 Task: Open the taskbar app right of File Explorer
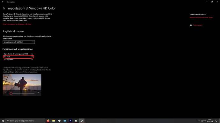[59, 121]
